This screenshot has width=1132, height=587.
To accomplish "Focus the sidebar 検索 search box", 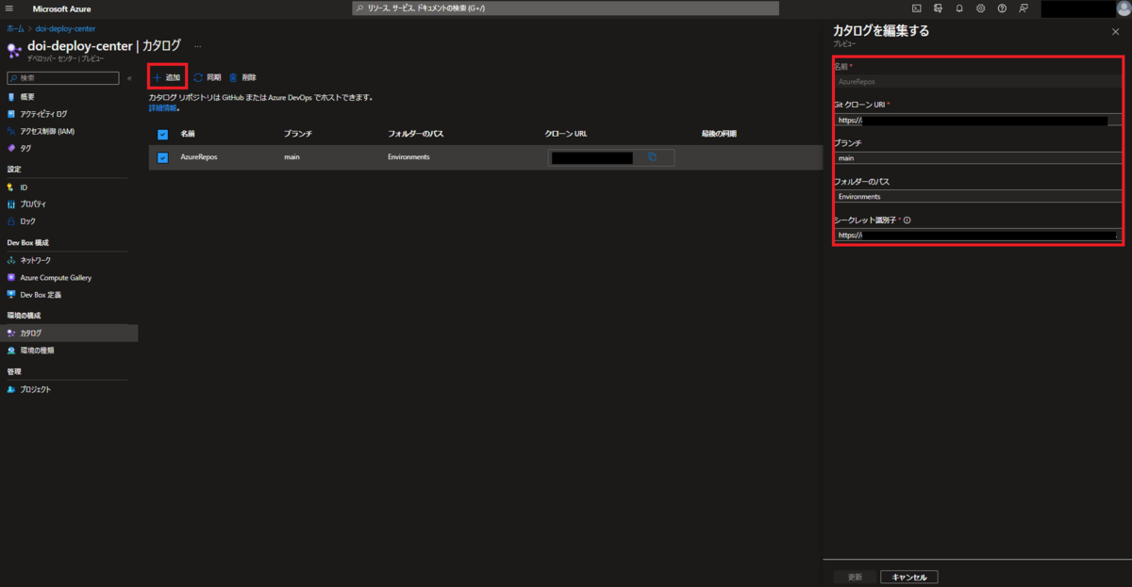I will click(63, 78).
